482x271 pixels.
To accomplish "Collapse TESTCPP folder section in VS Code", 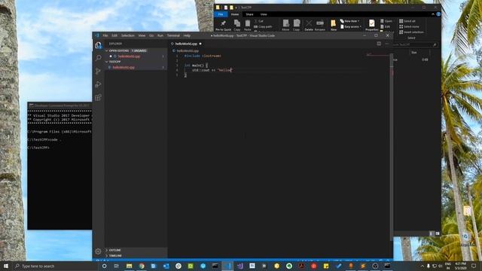I will tap(107, 62).
